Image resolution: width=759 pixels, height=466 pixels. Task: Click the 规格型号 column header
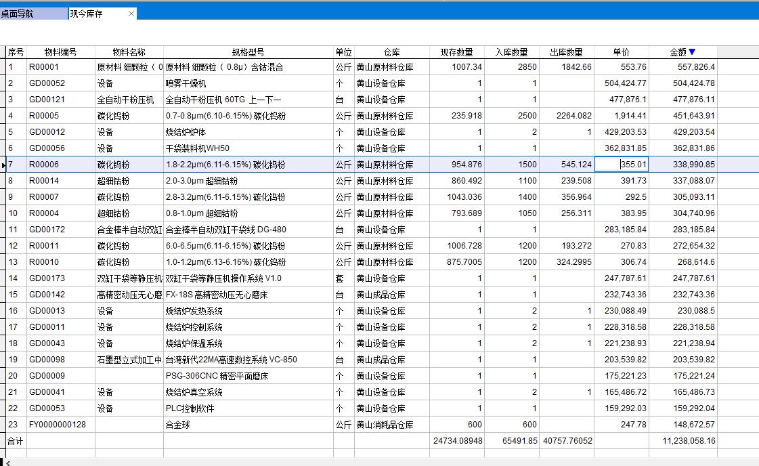pos(248,52)
